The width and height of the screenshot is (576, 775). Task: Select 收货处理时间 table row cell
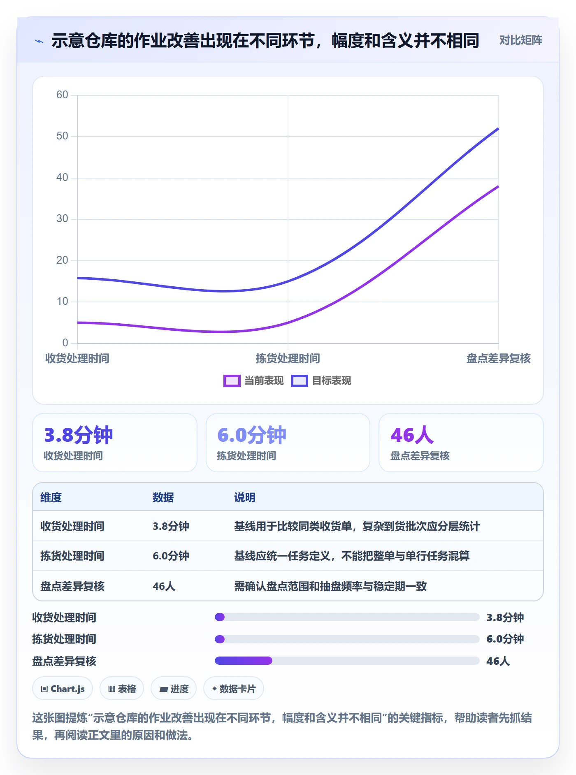[x=72, y=526]
